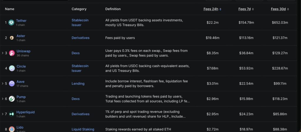Click the Tether protocol logo icon
The height and width of the screenshot is (132, 301).
pos(11,23)
